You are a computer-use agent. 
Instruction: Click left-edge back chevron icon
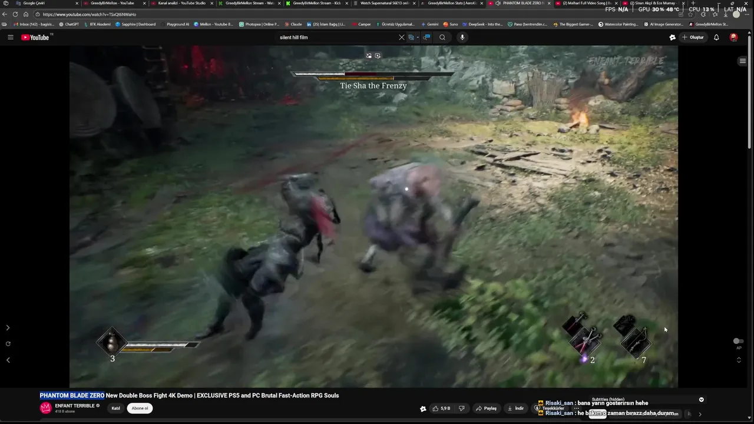8,360
